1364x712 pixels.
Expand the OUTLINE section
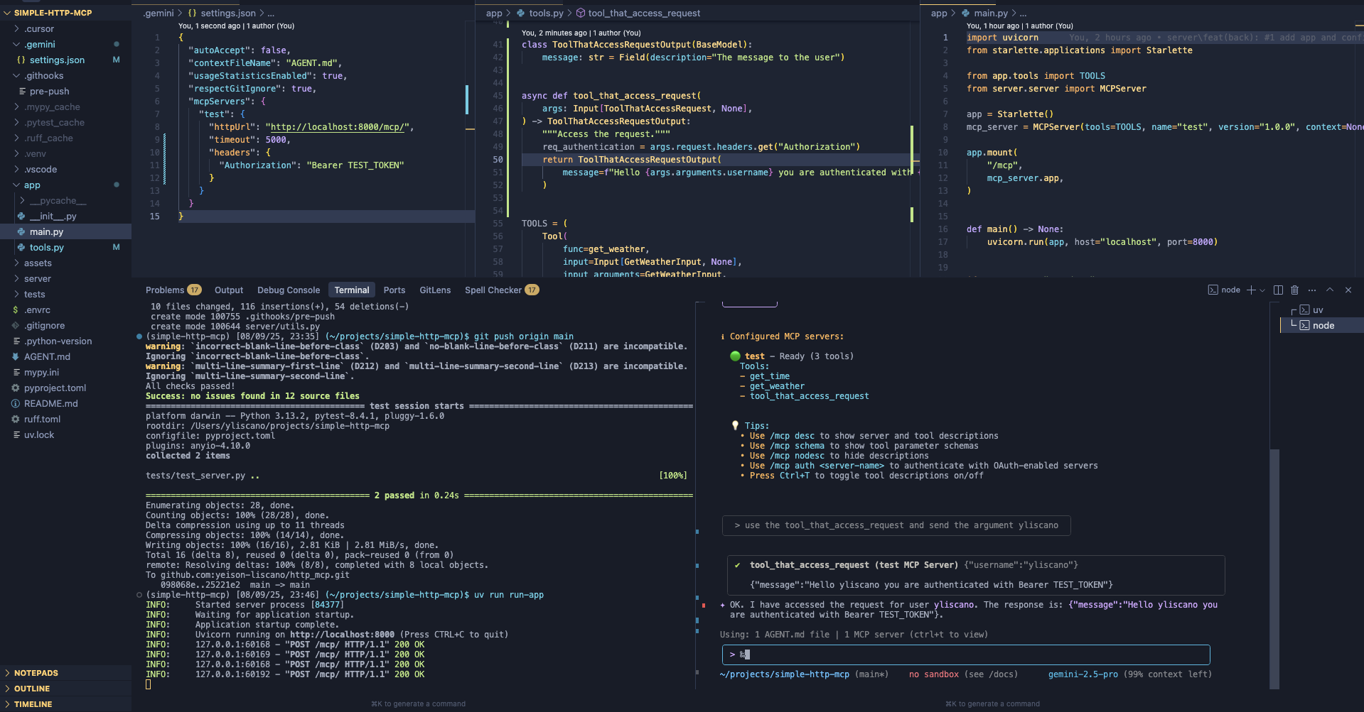[32, 688]
